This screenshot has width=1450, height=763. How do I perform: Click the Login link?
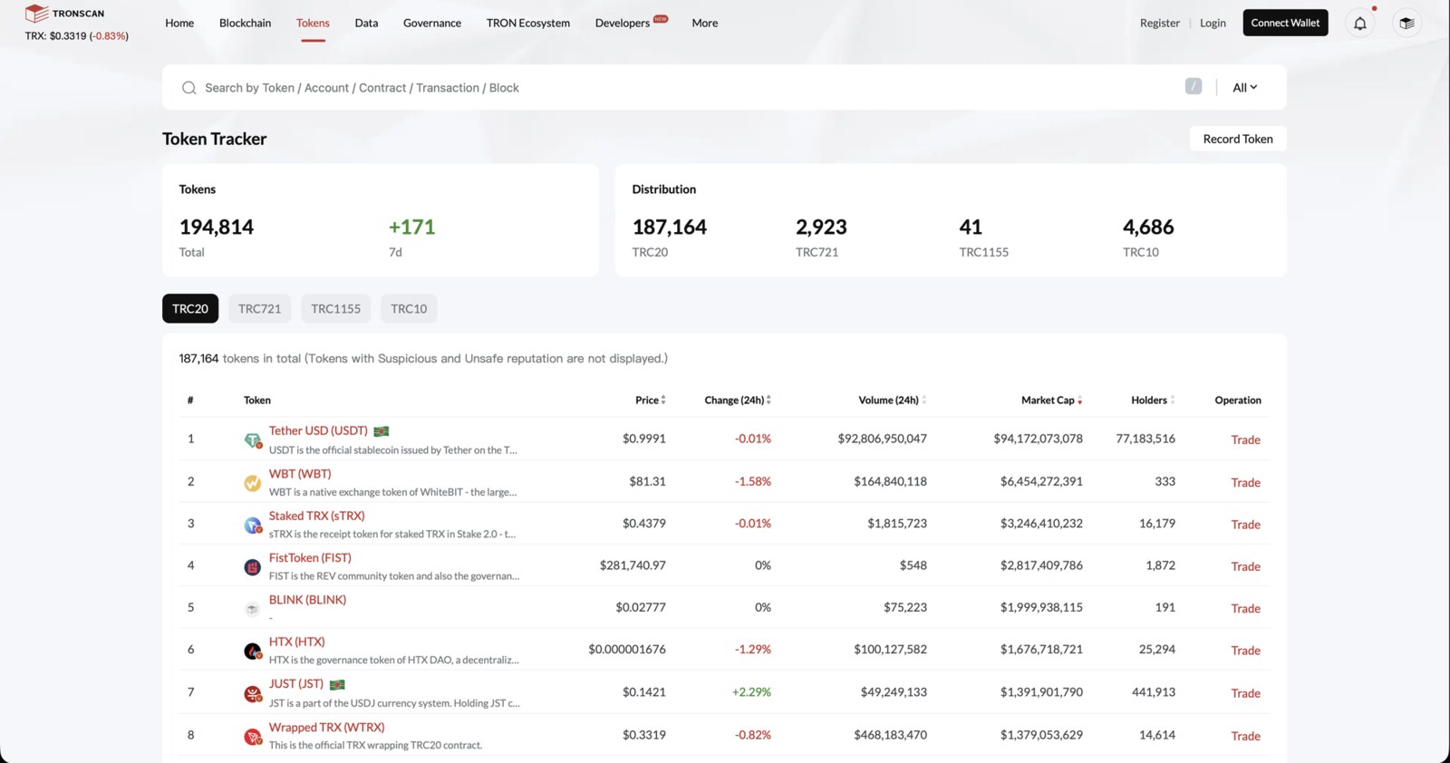(1213, 23)
